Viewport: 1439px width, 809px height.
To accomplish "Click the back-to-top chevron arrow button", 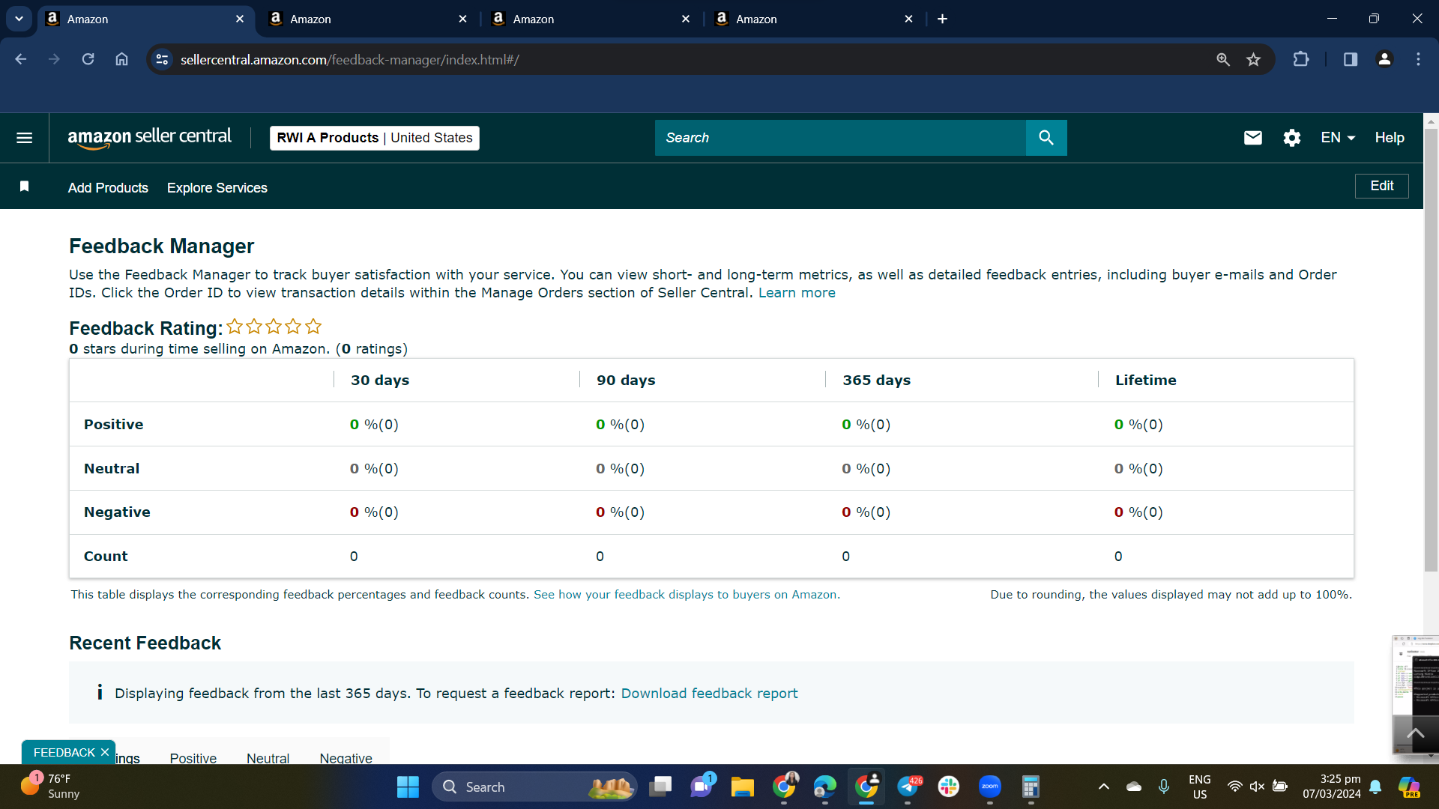I will 1415,734.
